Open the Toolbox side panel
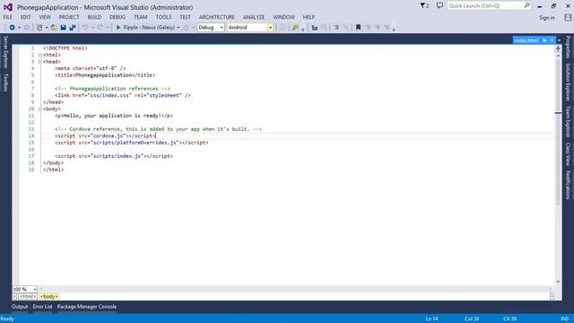Screen dimensions: 574x323 [x=5, y=82]
